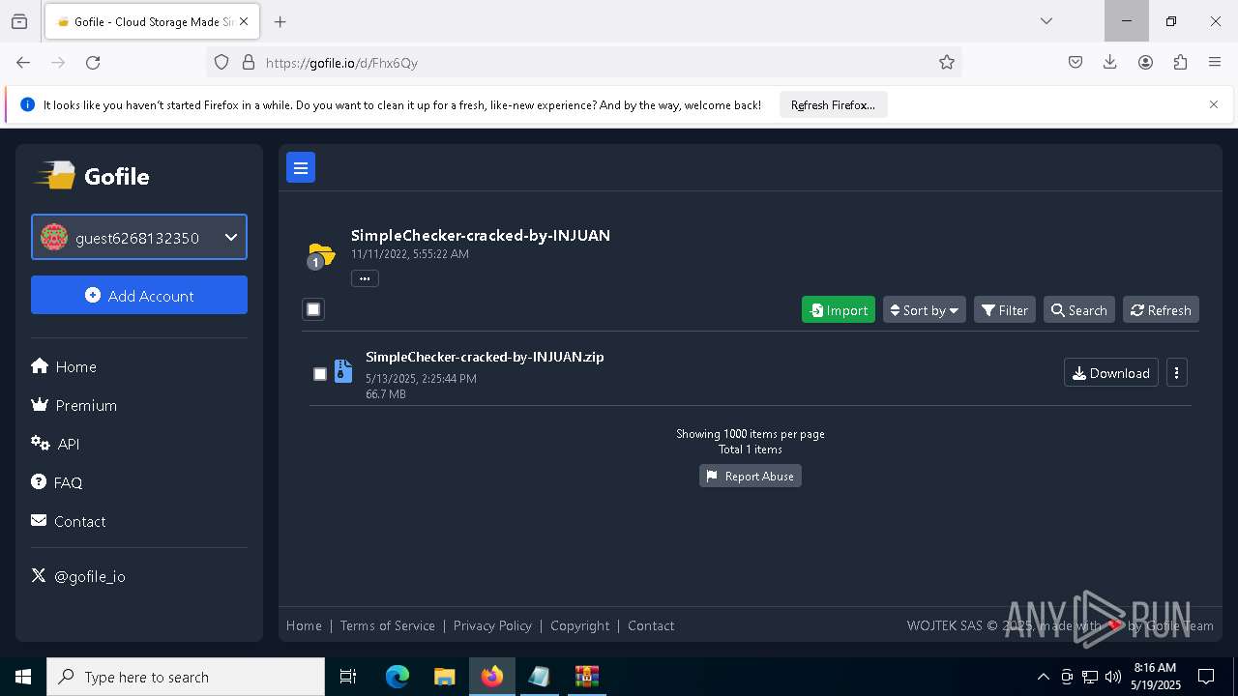Close the Gofile browser tab
This screenshot has width=1238, height=696.
pos(244,21)
